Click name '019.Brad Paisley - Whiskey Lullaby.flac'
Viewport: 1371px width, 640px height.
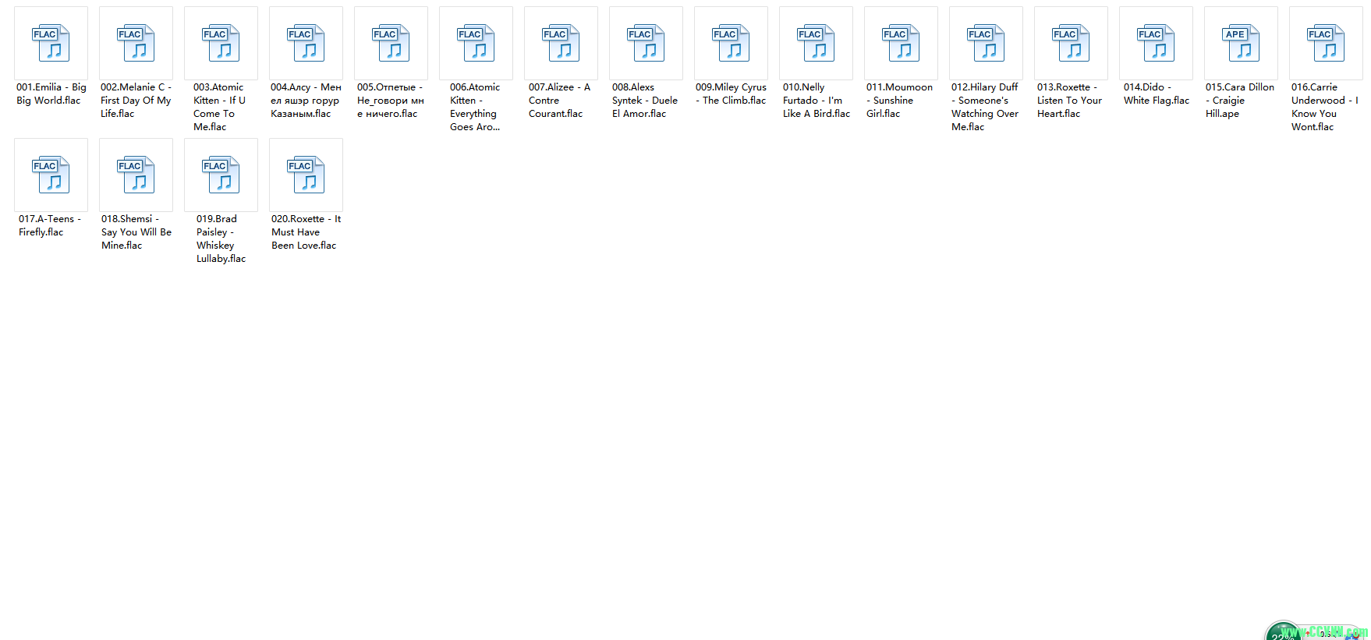[221, 239]
